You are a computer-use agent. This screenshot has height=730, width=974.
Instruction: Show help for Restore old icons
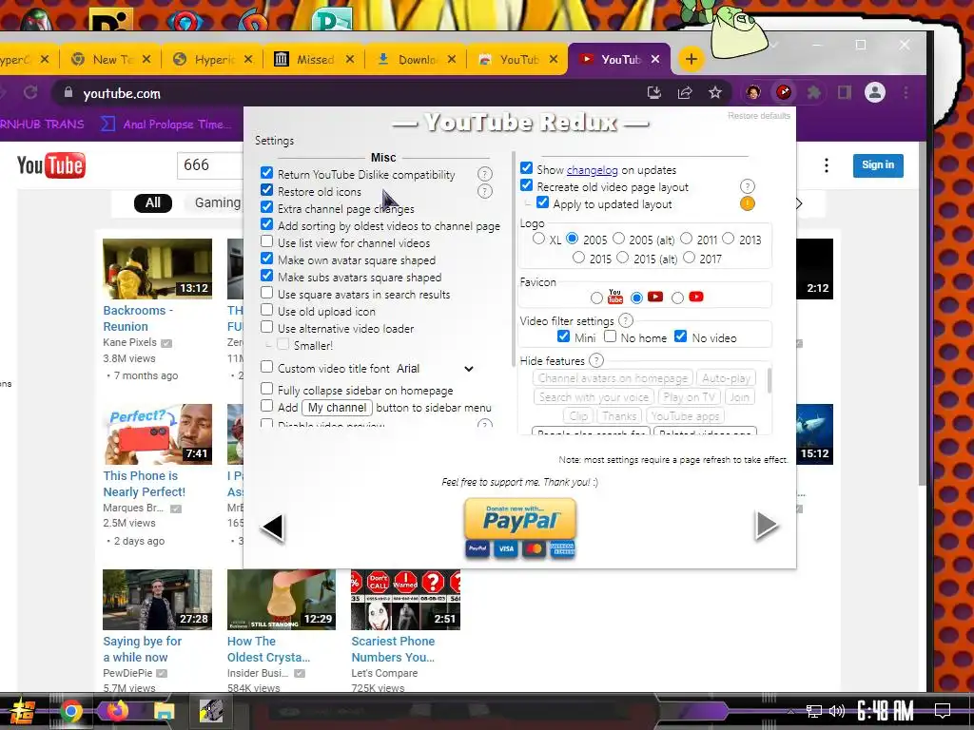484,191
